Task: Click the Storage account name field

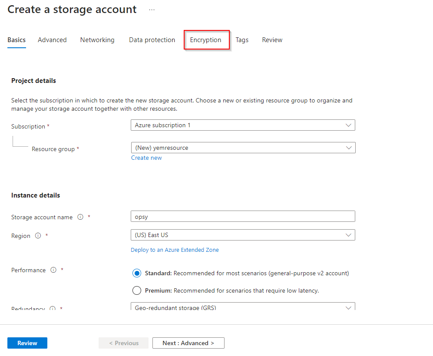Action: (x=243, y=216)
